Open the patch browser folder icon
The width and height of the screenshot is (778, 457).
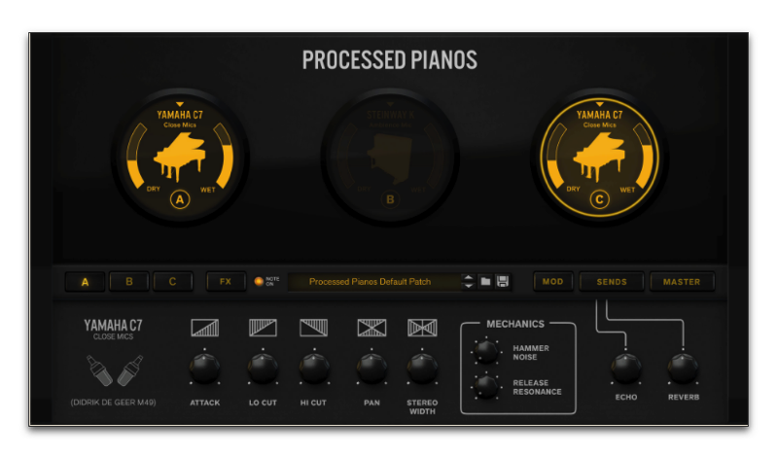point(485,281)
